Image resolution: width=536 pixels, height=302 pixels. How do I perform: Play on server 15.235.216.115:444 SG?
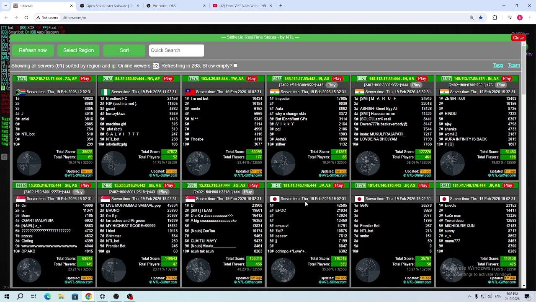tap(85, 185)
